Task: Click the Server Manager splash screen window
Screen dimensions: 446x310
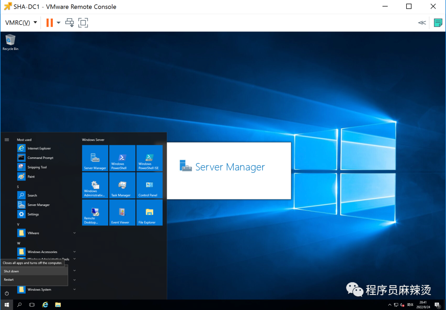Action: tap(229, 170)
